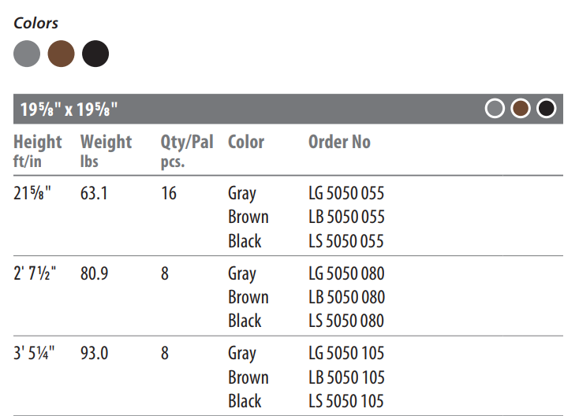Click the Order No column header
This screenshot has width=564, height=416.
(339, 142)
